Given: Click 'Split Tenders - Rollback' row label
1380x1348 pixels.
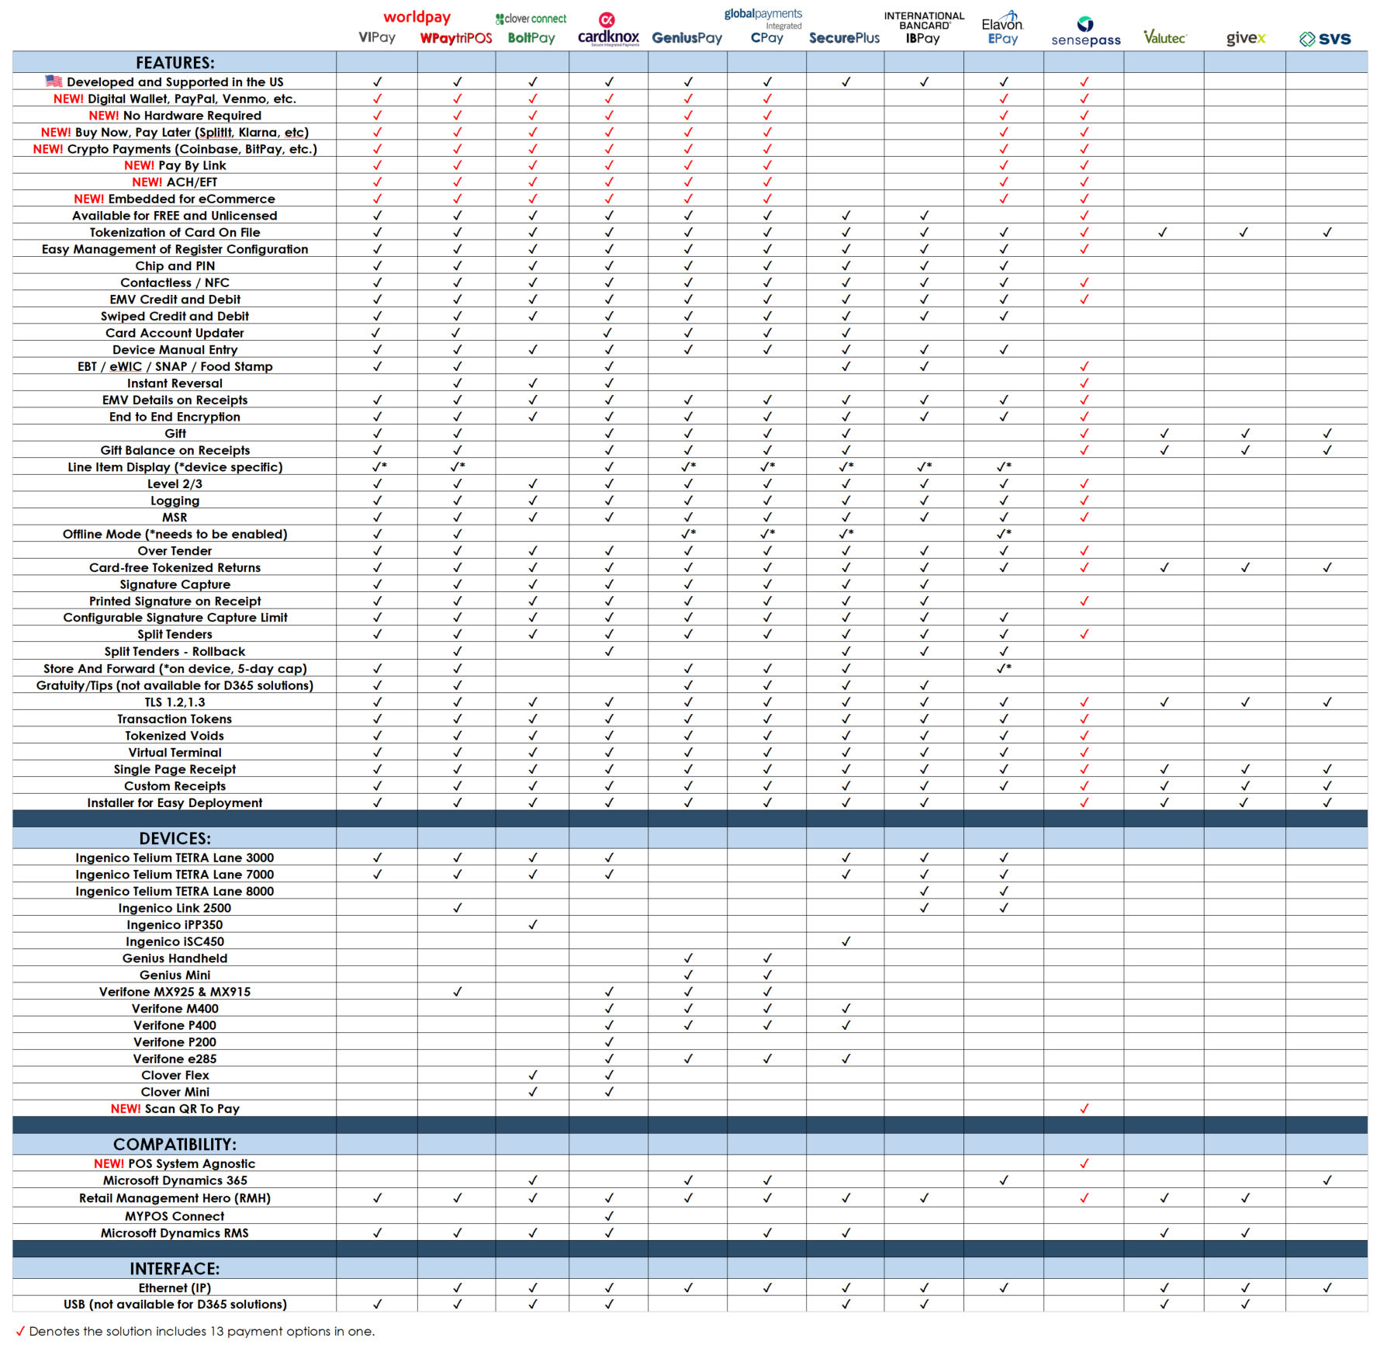Looking at the screenshot, I should tap(175, 651).
